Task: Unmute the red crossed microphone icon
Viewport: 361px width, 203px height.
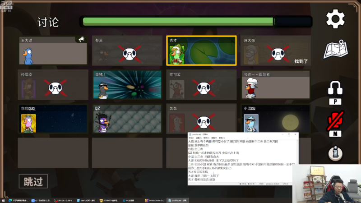Action: point(335,120)
